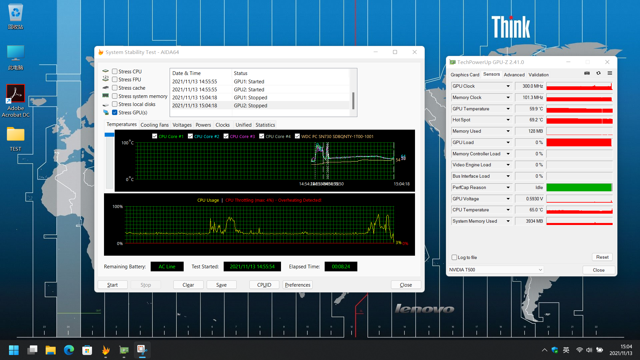
Task: Open Preferences in AIDA64 stability test
Action: click(298, 285)
